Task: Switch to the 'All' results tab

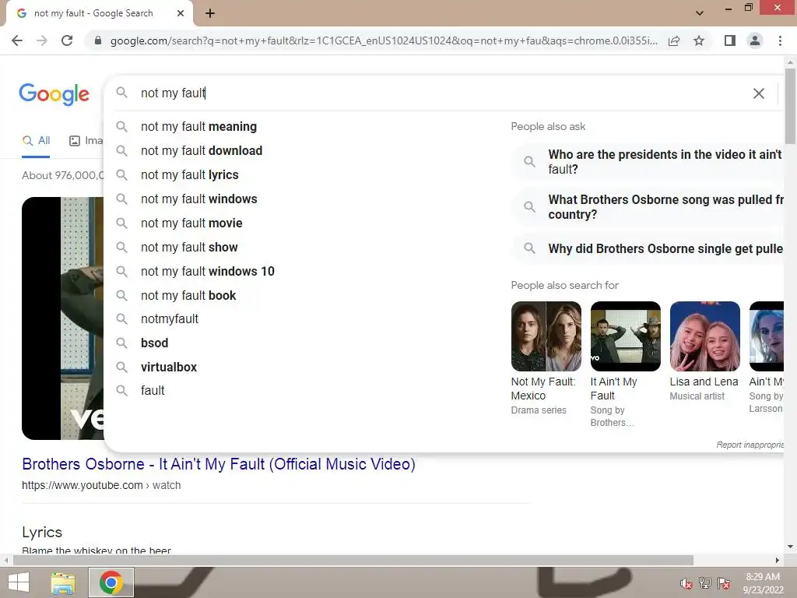Action: coord(36,141)
